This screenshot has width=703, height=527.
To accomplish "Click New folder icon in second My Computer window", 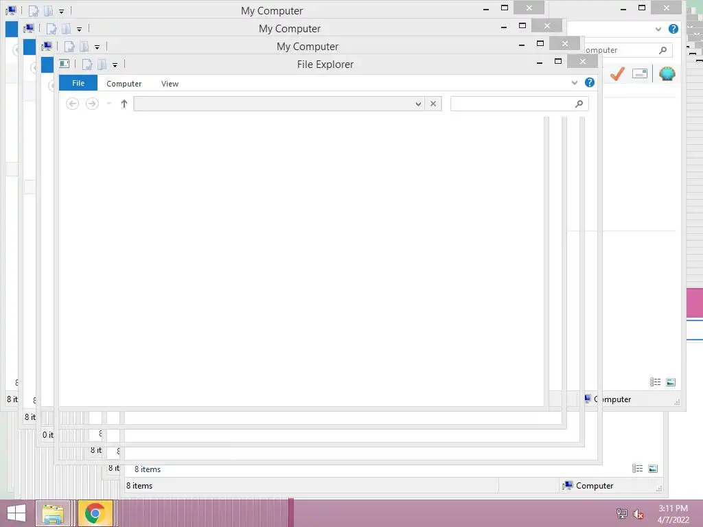I will [x=66, y=28].
